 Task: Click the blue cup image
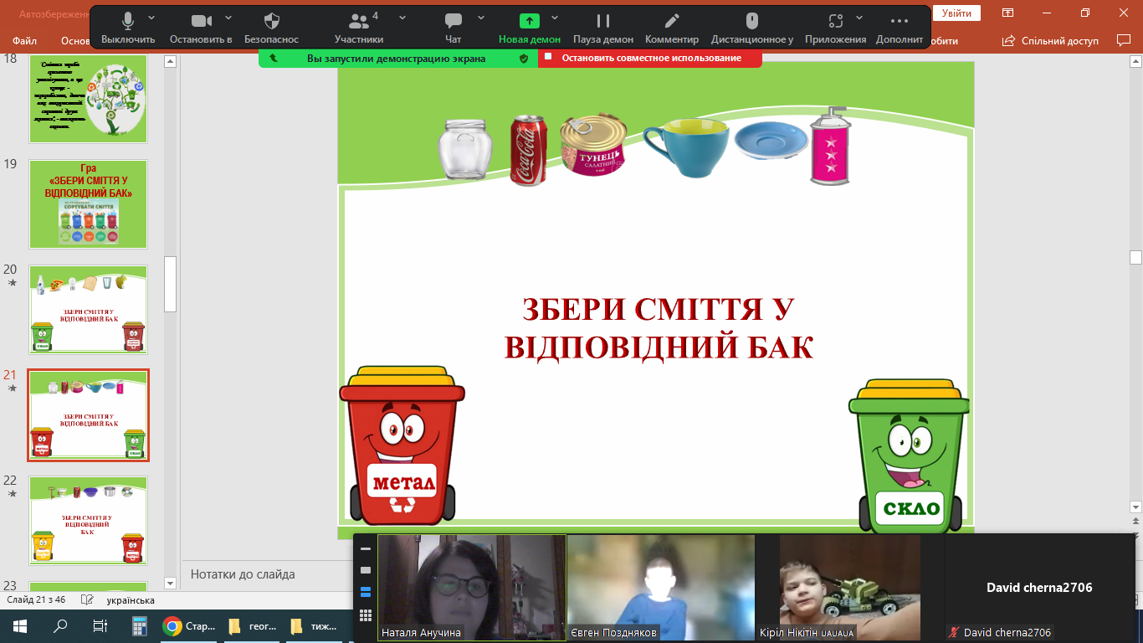pos(686,147)
